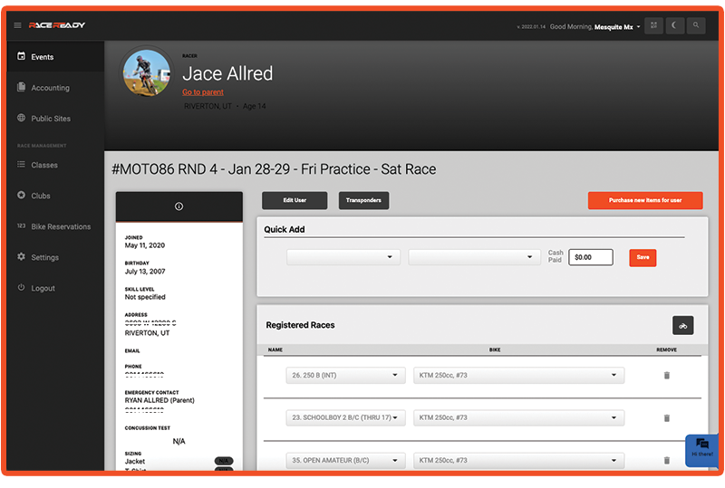The width and height of the screenshot is (725, 488).
Task: Select Logout in the sidebar
Action: click(55, 288)
